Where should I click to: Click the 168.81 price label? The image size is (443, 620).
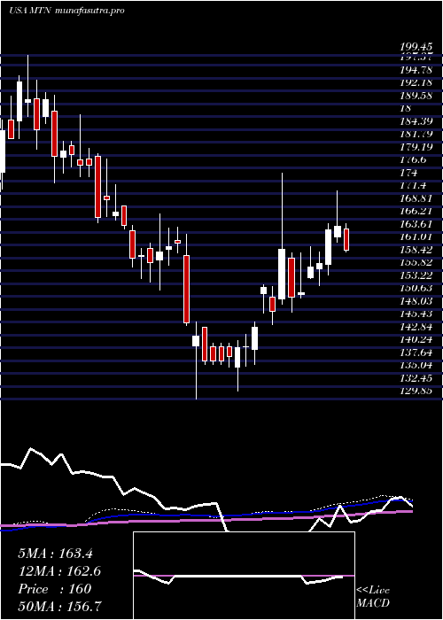point(416,198)
